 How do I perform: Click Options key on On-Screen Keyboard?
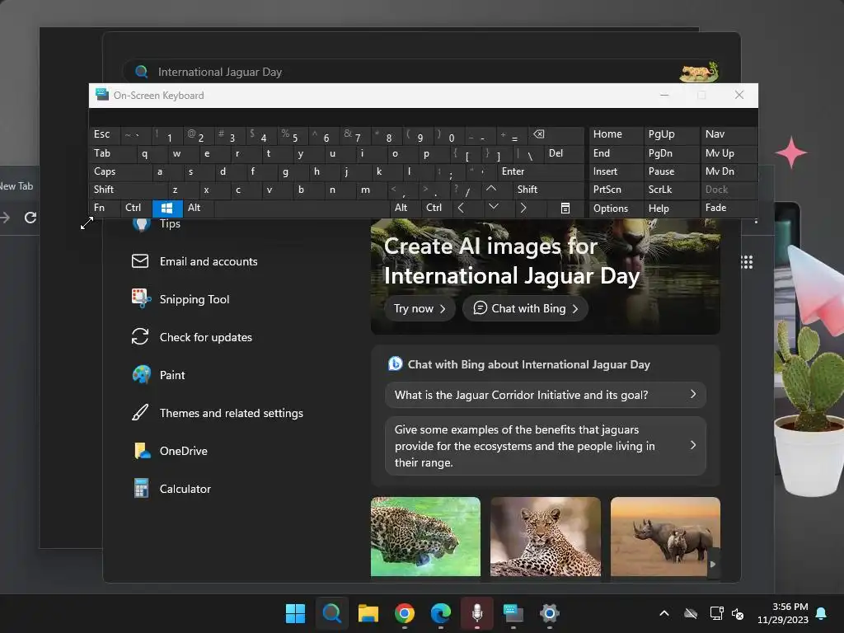615,209
